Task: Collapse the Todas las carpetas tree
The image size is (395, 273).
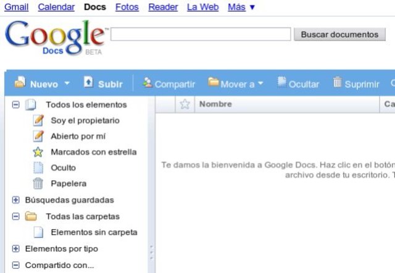Action: tap(15, 216)
